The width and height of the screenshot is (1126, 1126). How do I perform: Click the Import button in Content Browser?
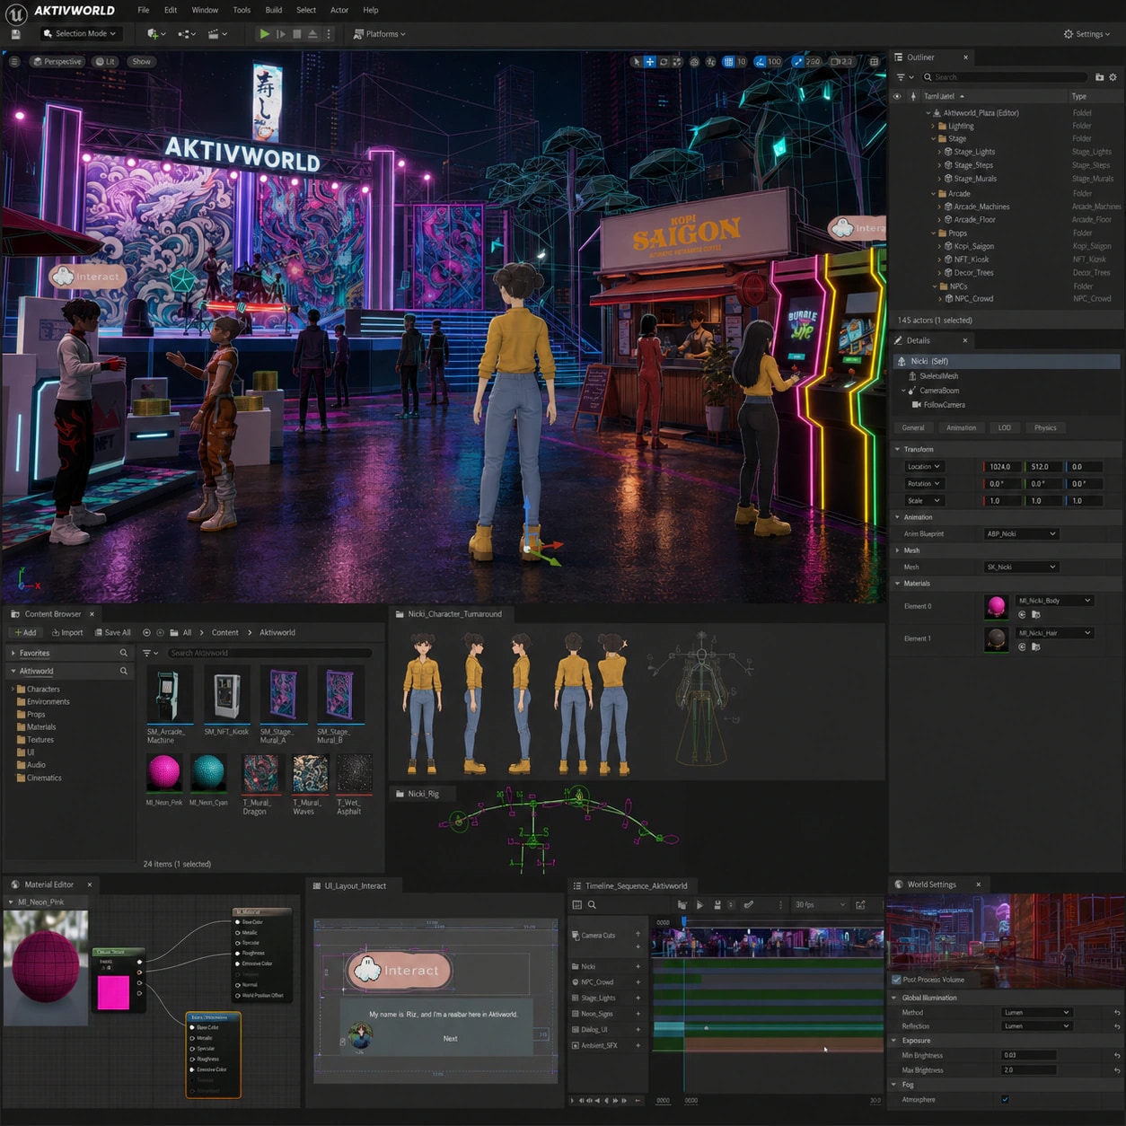(x=67, y=633)
